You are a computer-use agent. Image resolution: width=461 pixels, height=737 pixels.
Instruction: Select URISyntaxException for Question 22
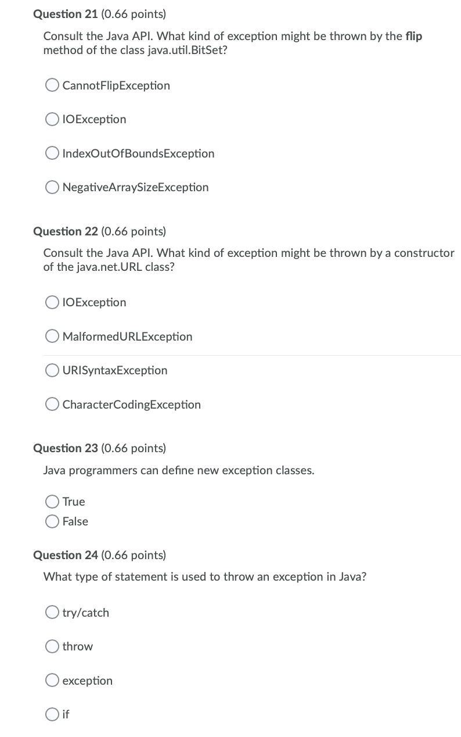click(x=52, y=370)
